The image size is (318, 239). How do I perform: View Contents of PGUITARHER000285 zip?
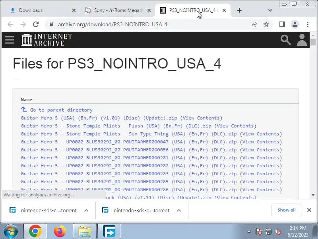(261, 182)
